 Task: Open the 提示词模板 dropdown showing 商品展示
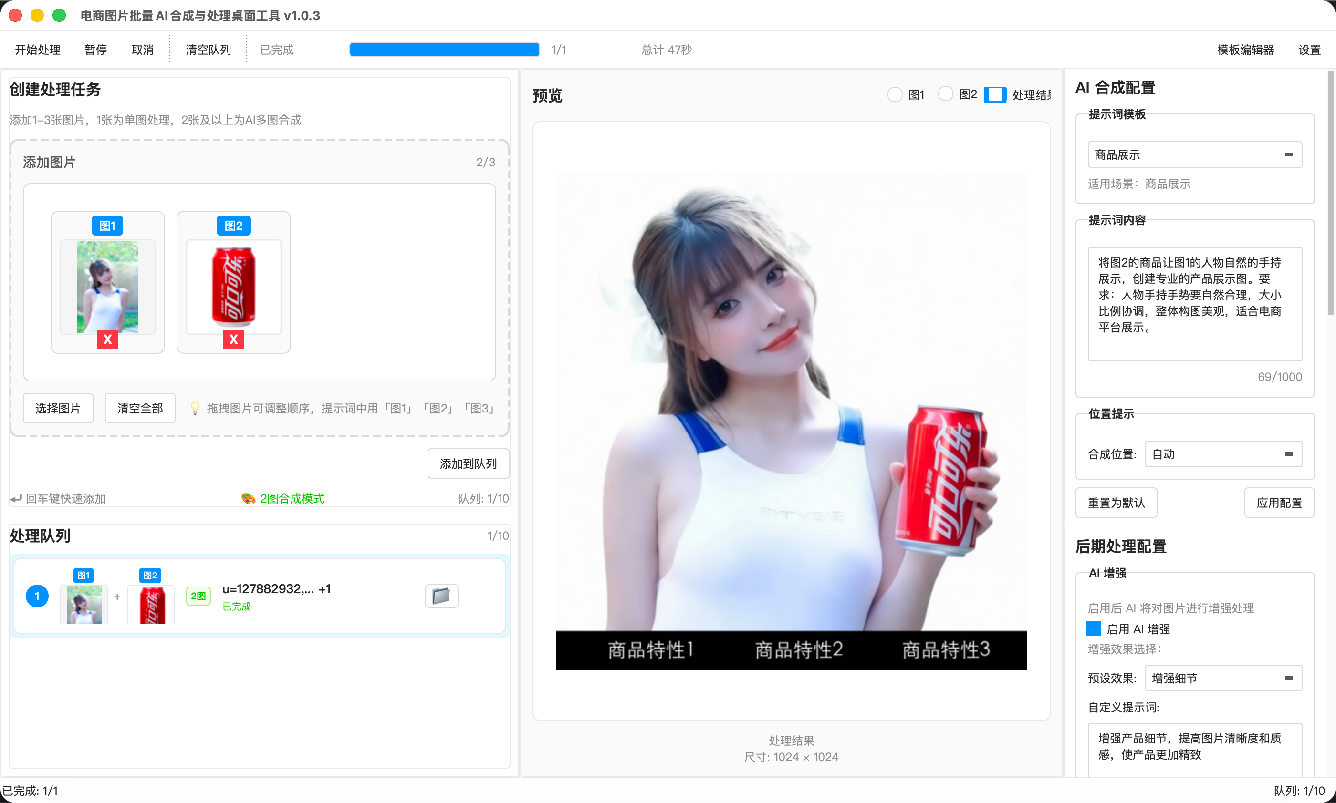(1195, 155)
